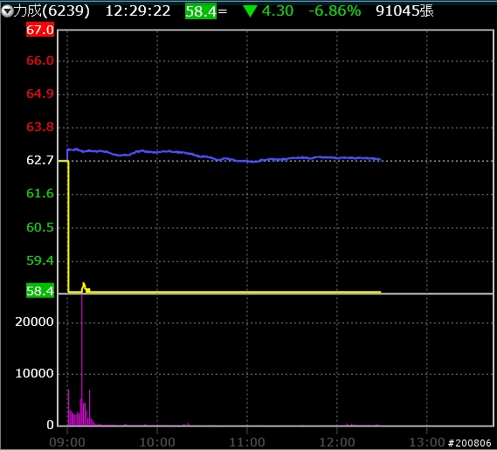Click the current price 58.4 in header
This screenshot has height=450, width=497.
coord(201,11)
